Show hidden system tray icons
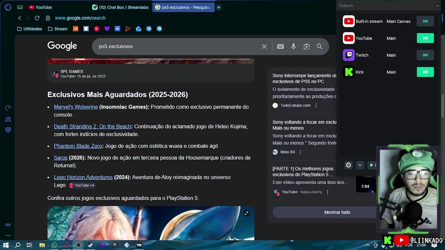Screen dimensions: 445x250 [368, 245]
